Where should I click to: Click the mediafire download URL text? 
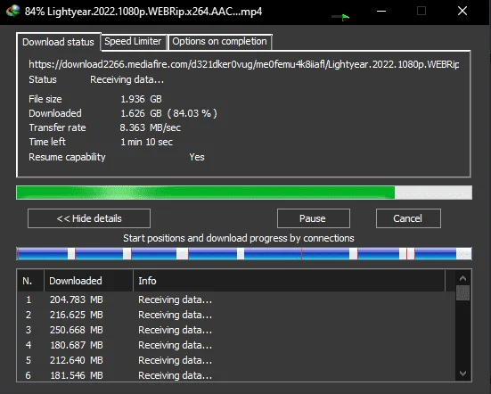[244, 64]
